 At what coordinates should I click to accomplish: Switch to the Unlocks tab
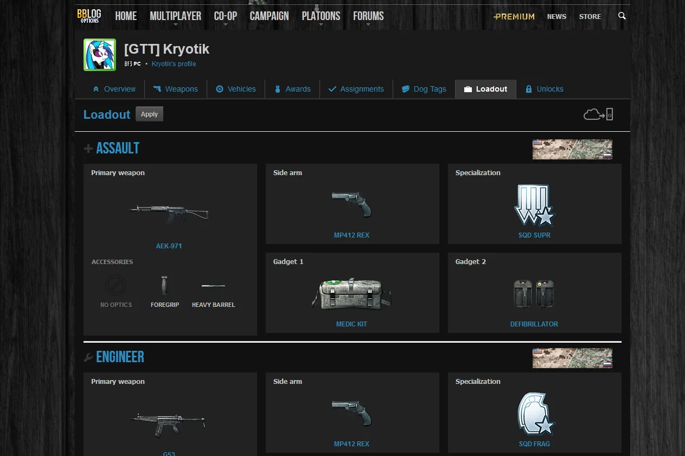click(545, 89)
